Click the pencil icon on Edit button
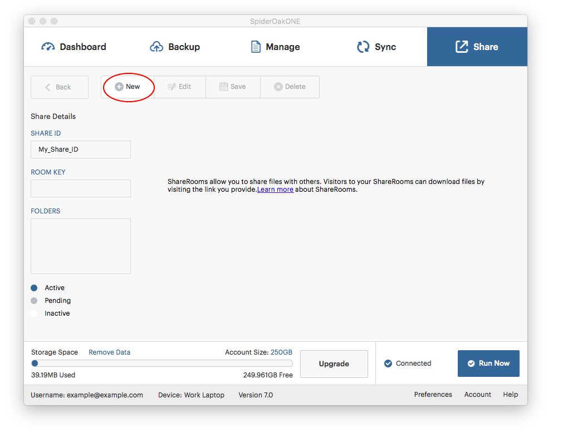This screenshot has height=443, width=563. [x=172, y=87]
